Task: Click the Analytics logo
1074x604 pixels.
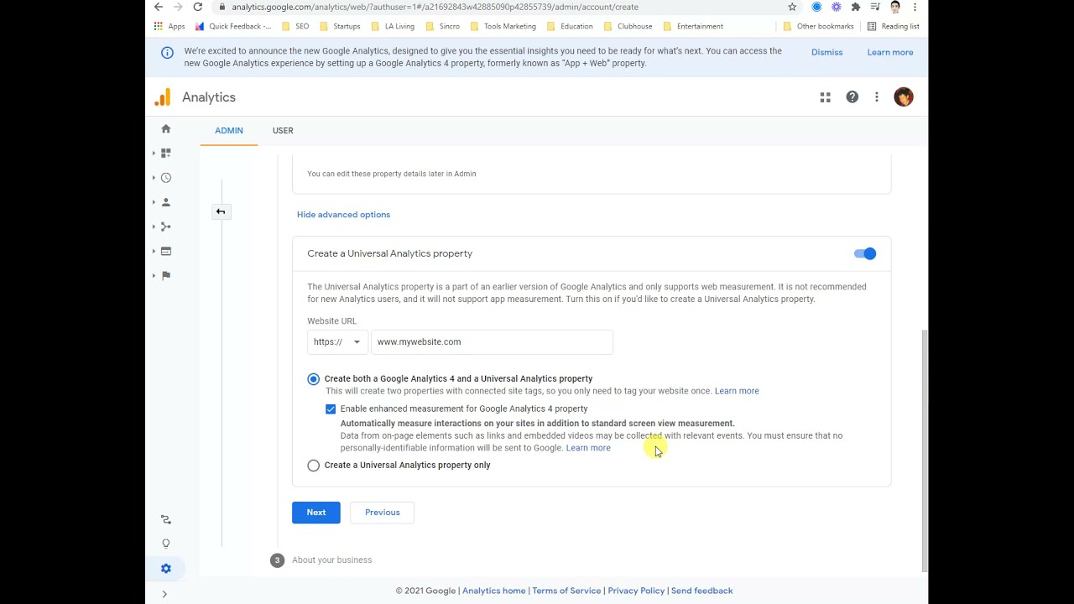Action: click(x=162, y=97)
